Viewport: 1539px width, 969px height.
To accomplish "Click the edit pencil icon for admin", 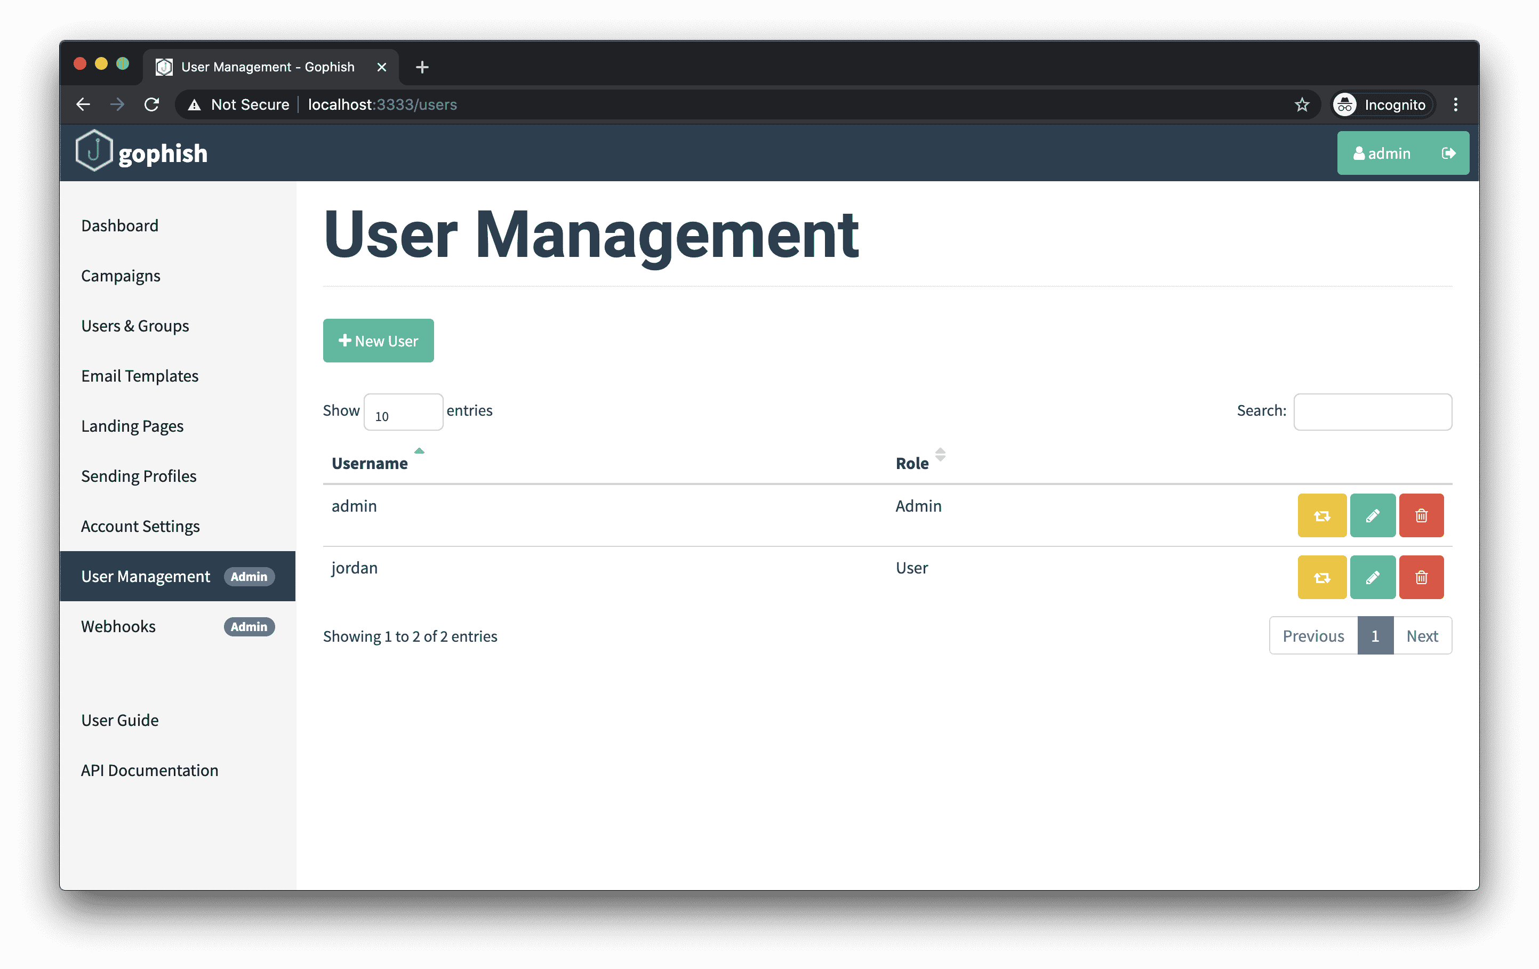I will pos(1372,515).
